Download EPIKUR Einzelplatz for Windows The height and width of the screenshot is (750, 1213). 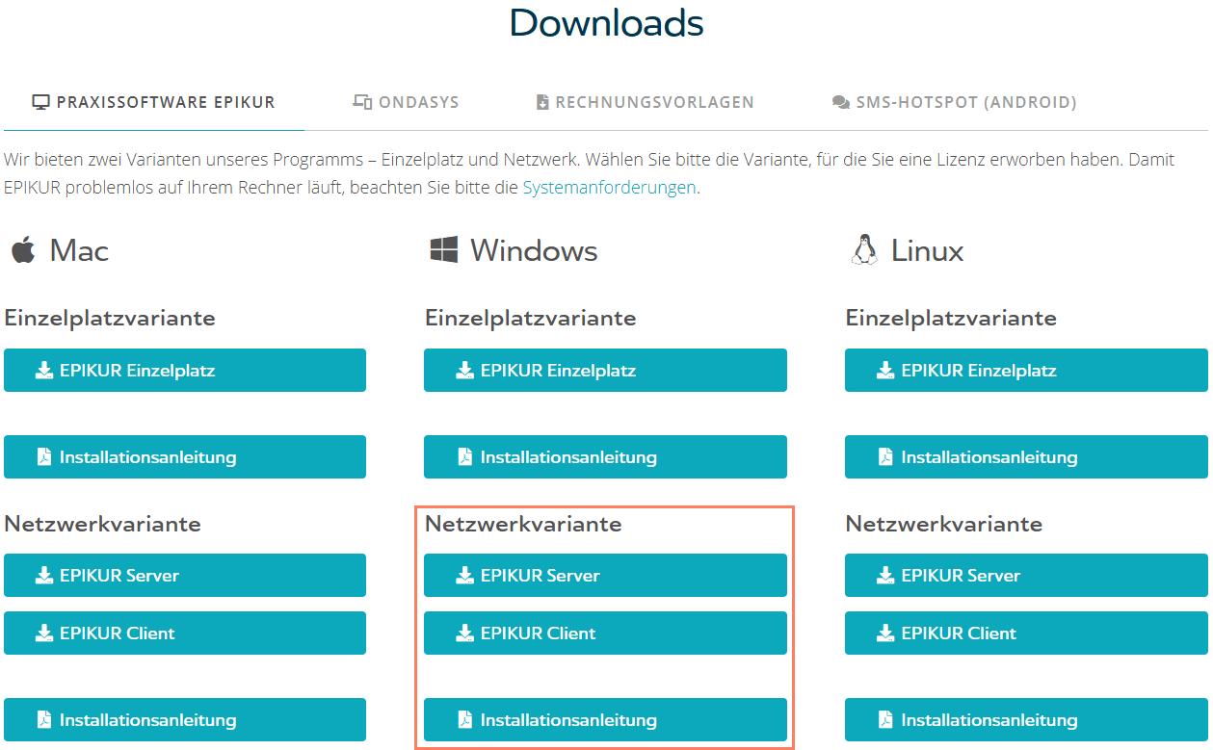(x=605, y=371)
